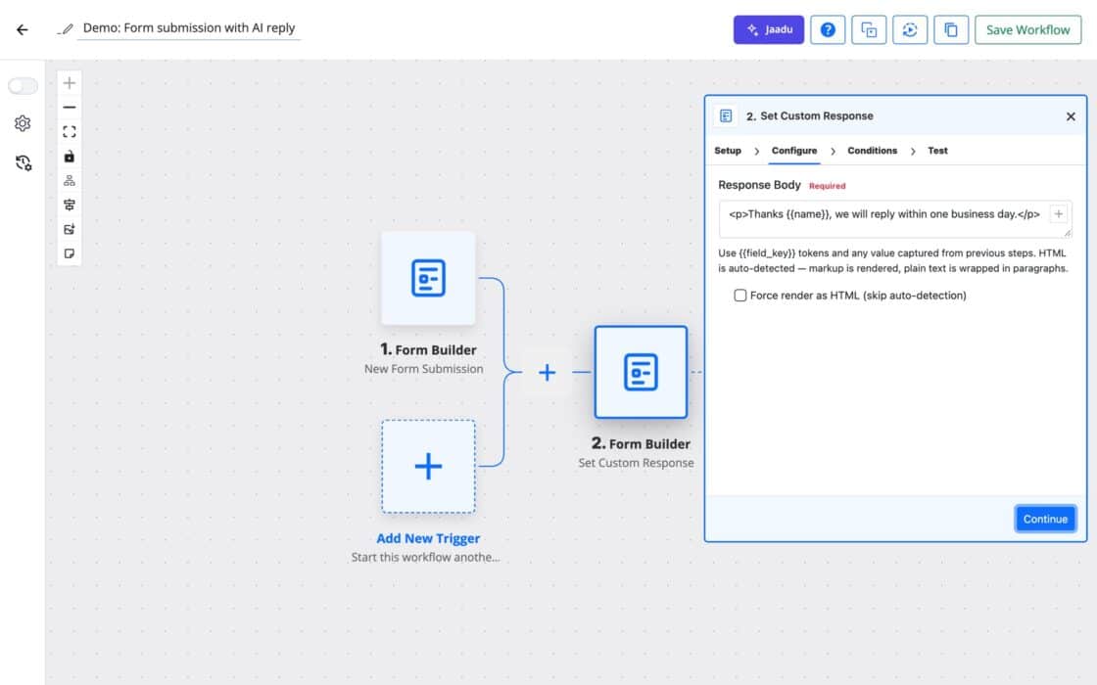
Task: Open workflow history settings icon
Action: [x=24, y=162]
